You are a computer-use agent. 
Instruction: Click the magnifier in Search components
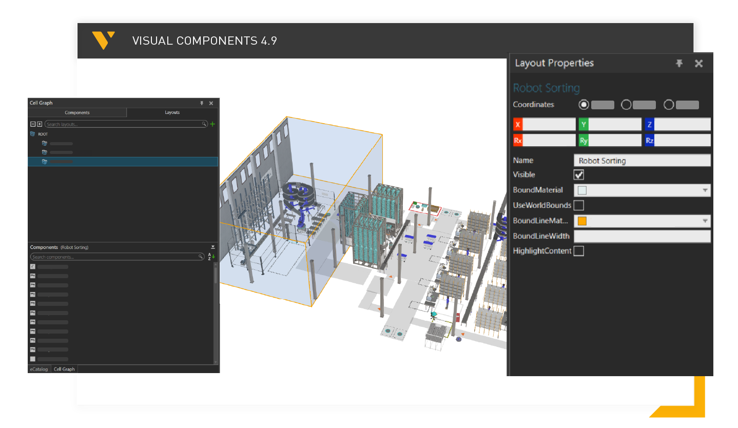tap(201, 257)
